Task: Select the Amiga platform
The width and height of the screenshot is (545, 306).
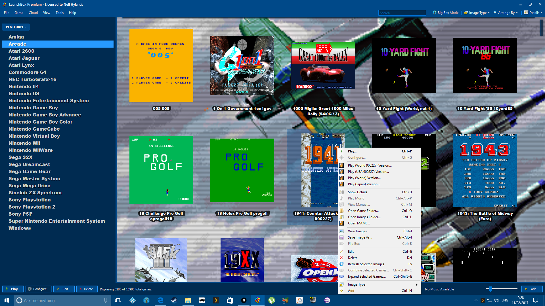Action: coord(58,37)
